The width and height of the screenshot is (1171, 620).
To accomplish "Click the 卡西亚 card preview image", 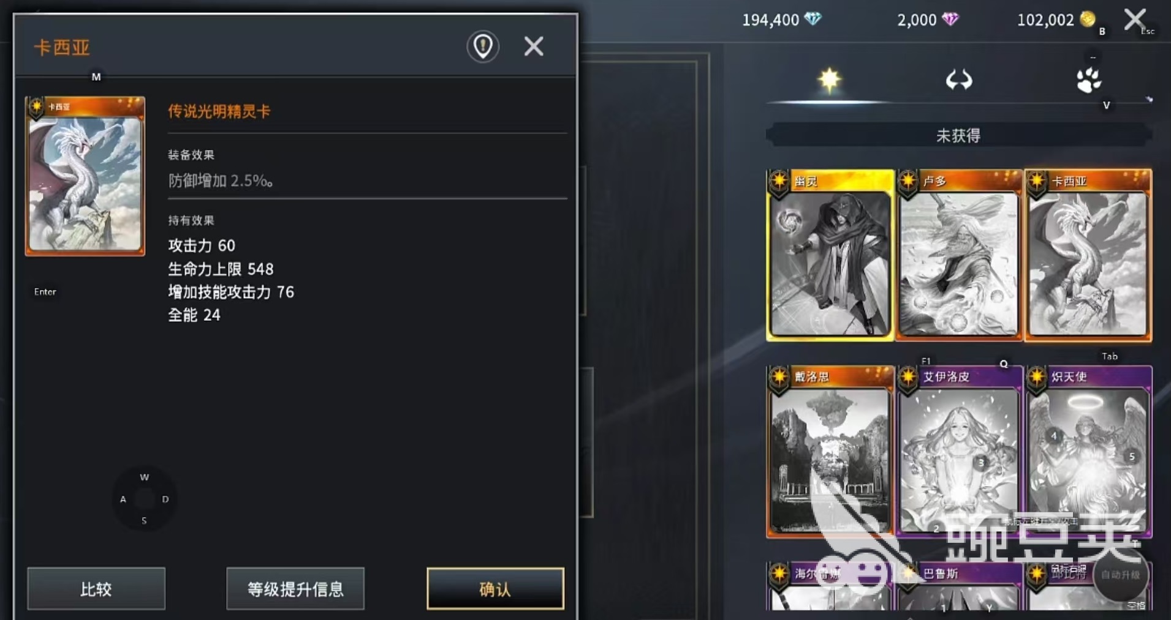I will 85,176.
